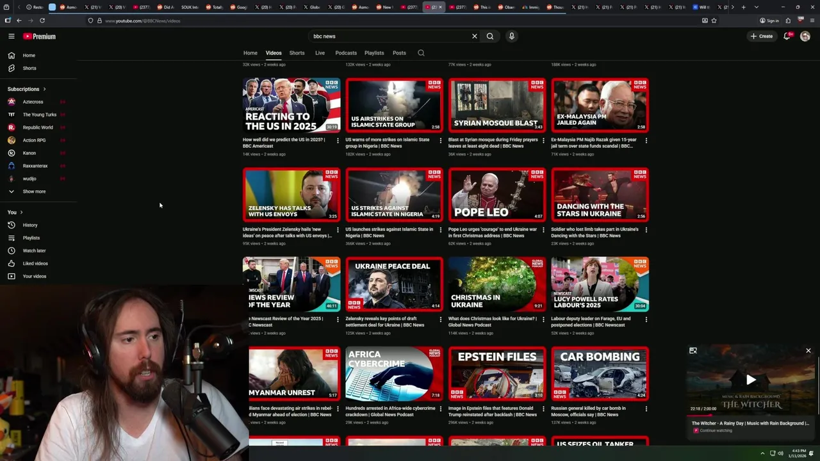Seek on the miniplayer progress bar
Image resolution: width=820 pixels, height=461 pixels.
[751, 416]
